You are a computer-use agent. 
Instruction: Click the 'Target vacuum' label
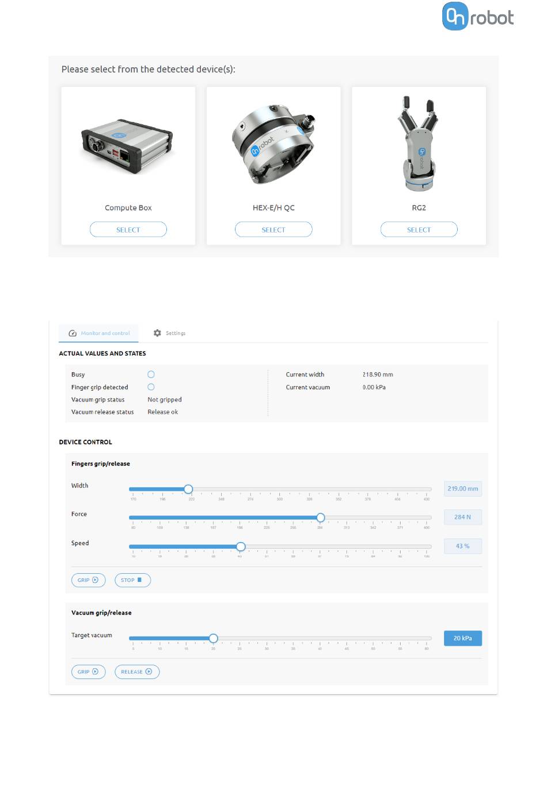92,635
